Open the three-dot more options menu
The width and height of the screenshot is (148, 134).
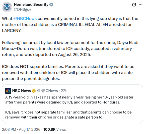click(x=141, y=4)
